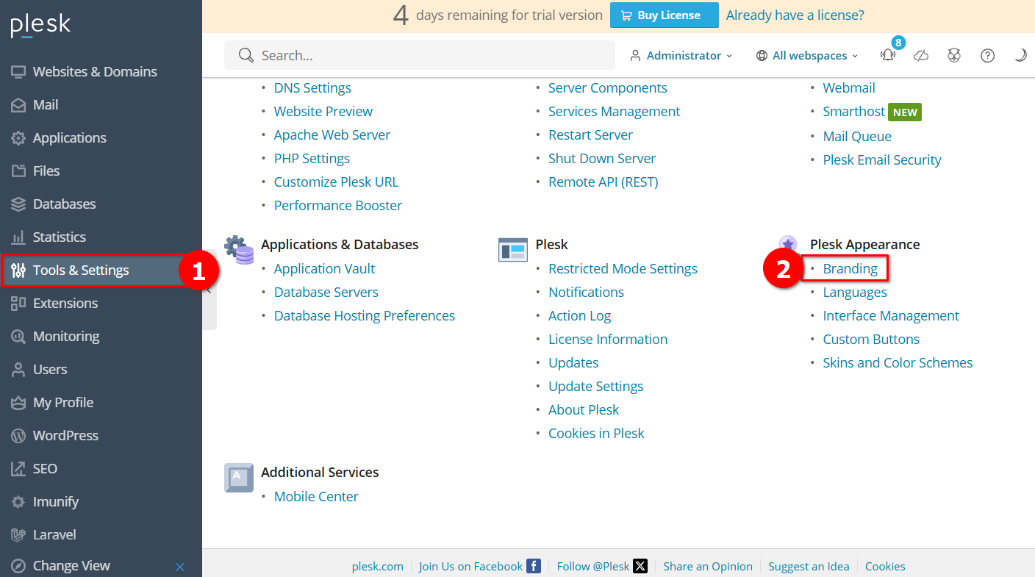Click the Statistics bar chart icon
Screen dimensions: 1035x577
[x=18, y=237]
